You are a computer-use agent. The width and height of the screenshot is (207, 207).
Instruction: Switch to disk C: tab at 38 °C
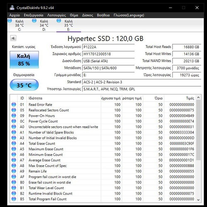tap(19, 25)
